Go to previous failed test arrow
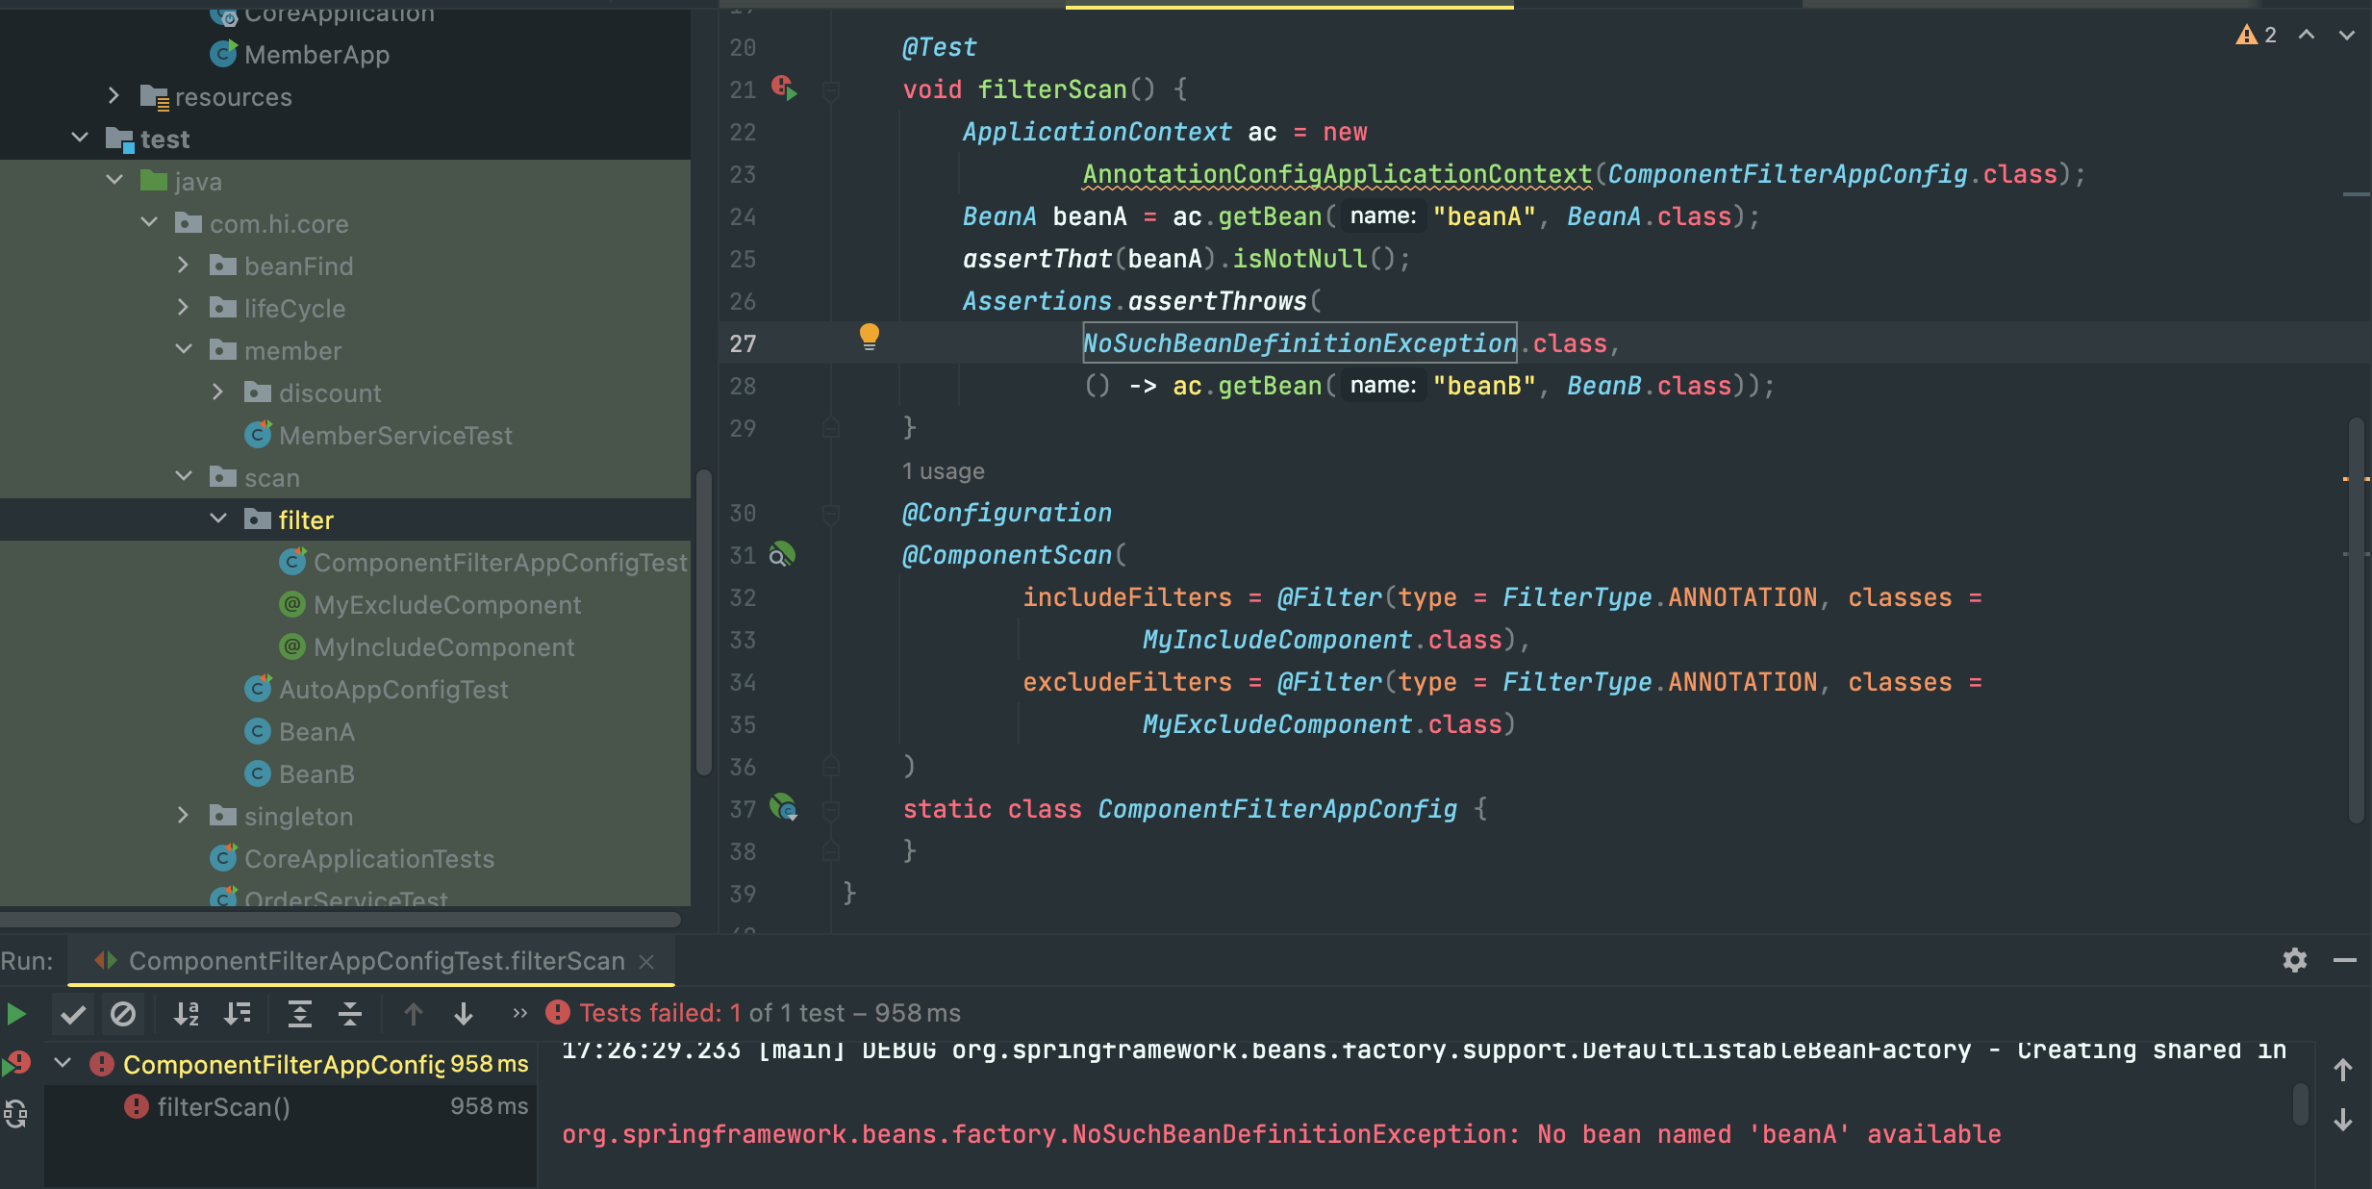Screen dimensions: 2372x1189 414,1014
